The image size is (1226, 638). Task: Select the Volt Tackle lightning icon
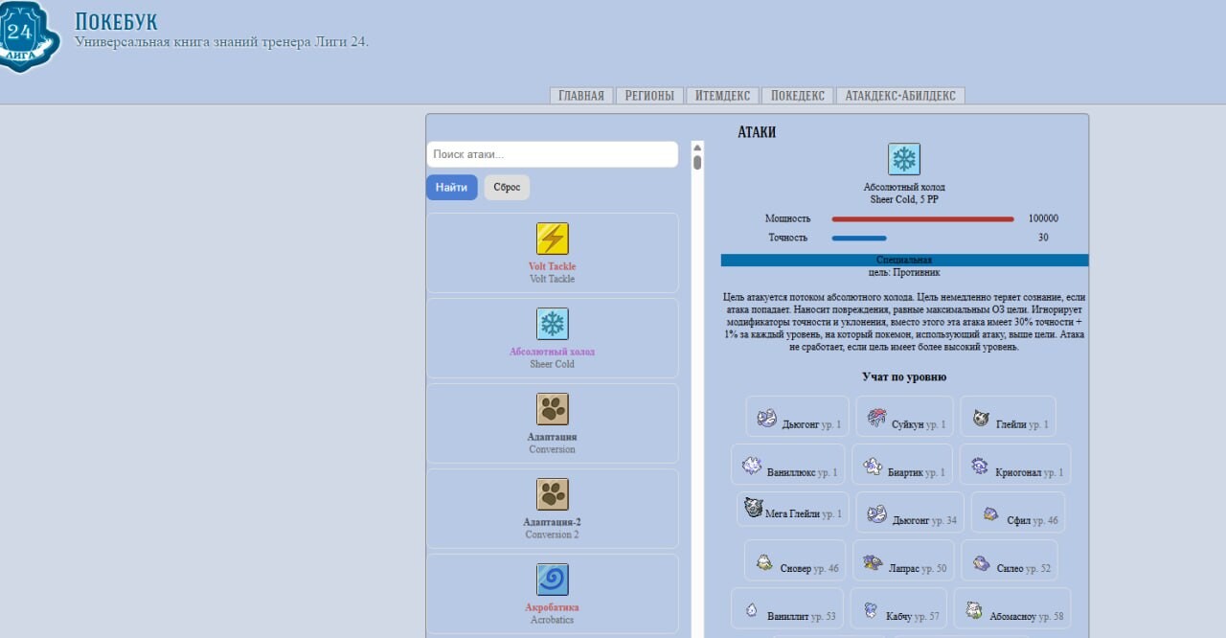553,239
